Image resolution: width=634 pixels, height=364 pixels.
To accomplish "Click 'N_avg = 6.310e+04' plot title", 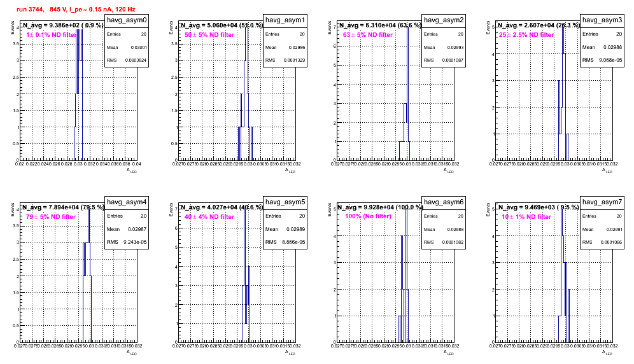I will point(380,25).
